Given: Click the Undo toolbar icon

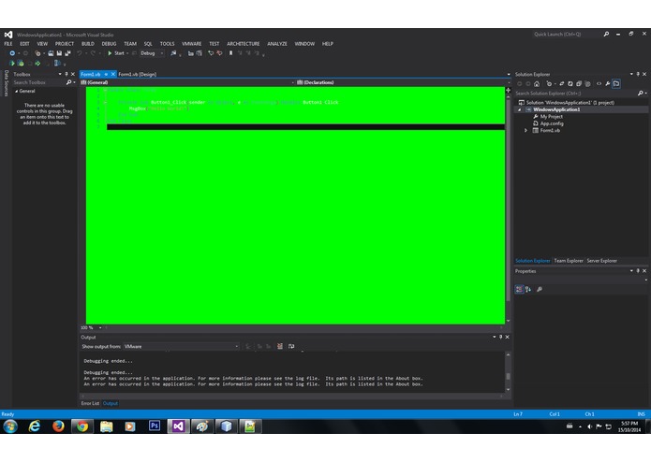Looking at the screenshot, I should click(x=79, y=53).
